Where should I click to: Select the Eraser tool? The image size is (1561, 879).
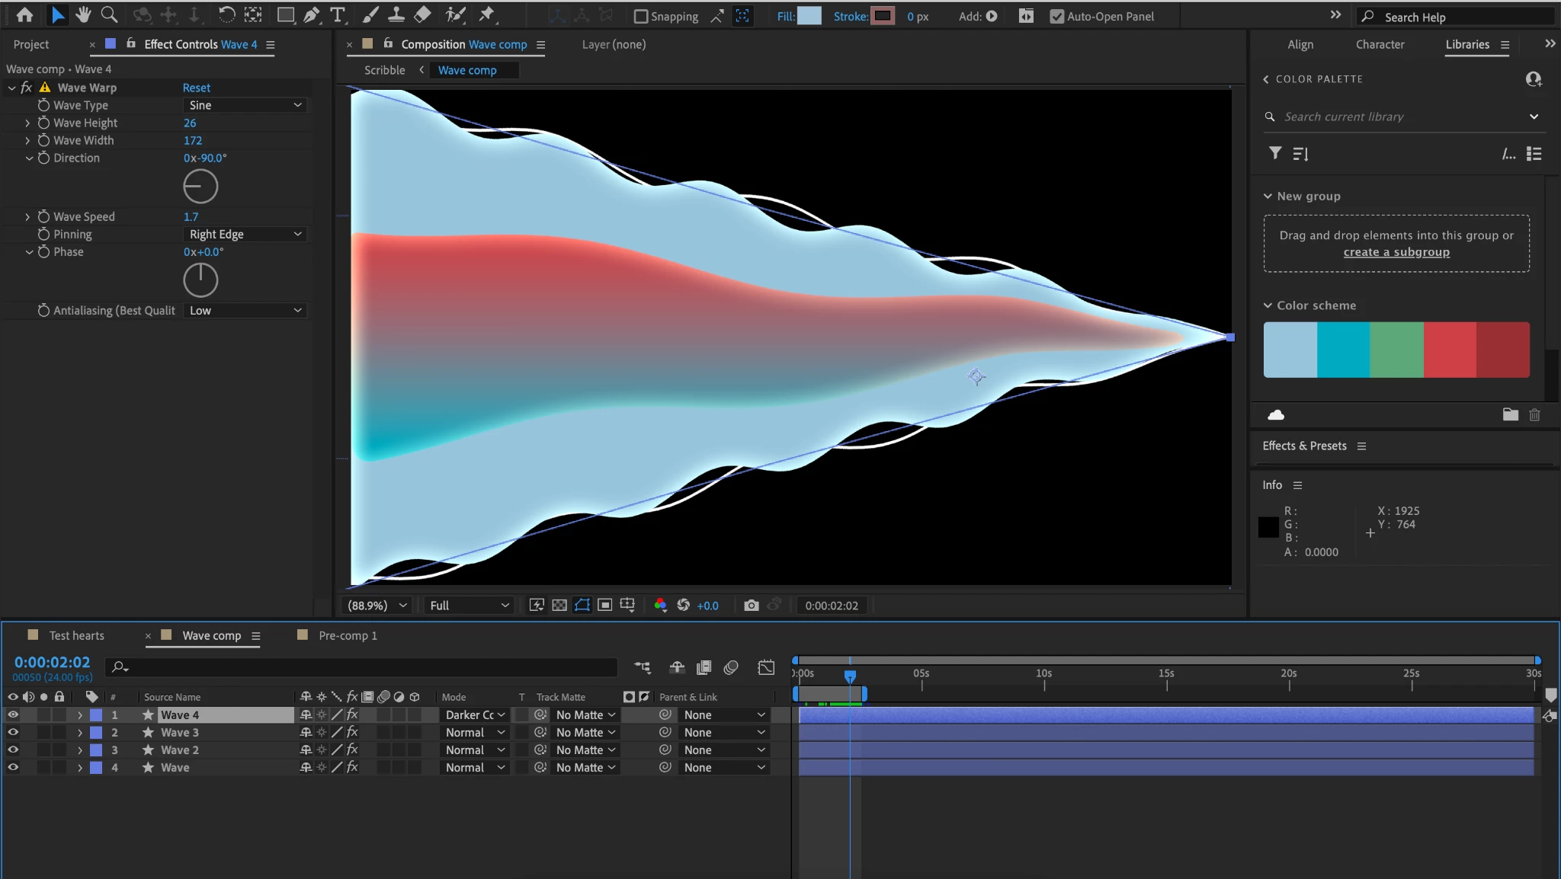tap(422, 15)
